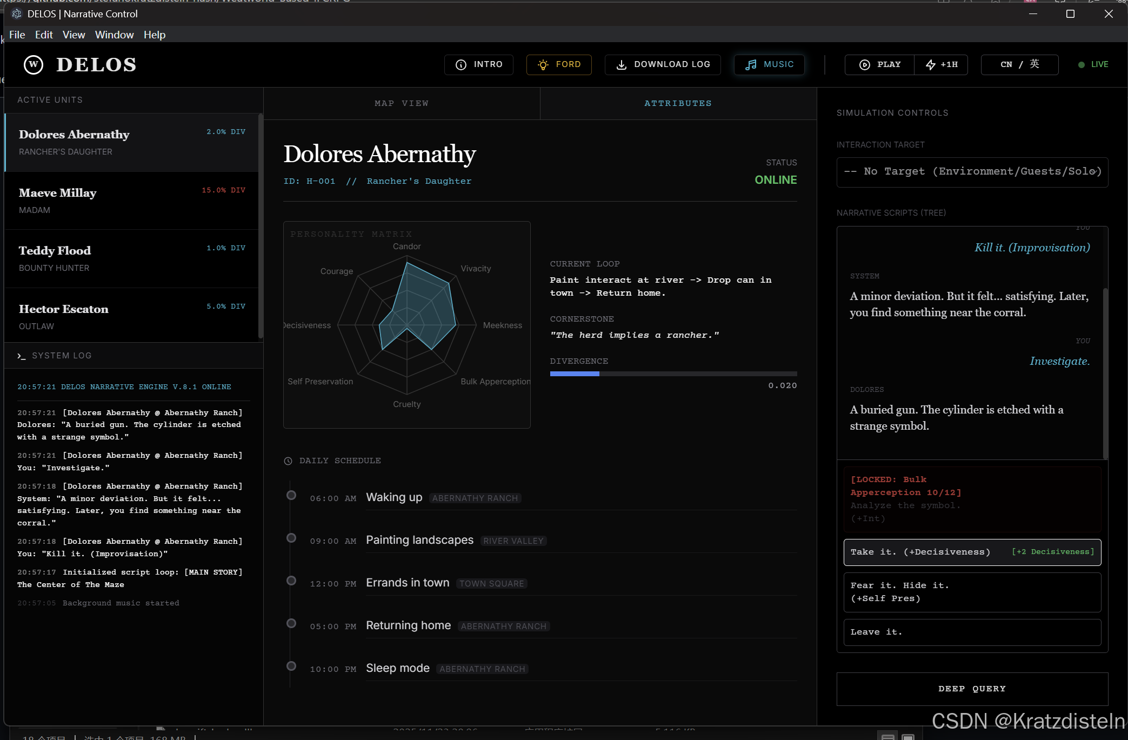
Task: Click the music note icon
Action: tap(751, 65)
